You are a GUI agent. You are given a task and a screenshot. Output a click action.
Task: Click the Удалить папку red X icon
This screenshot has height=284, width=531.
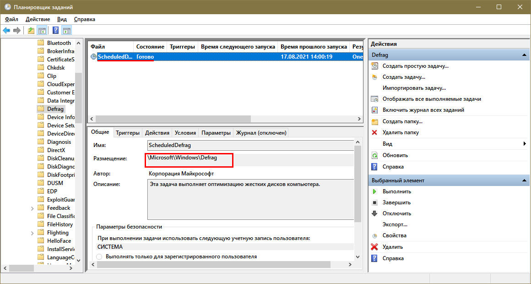pyautogui.click(x=374, y=132)
